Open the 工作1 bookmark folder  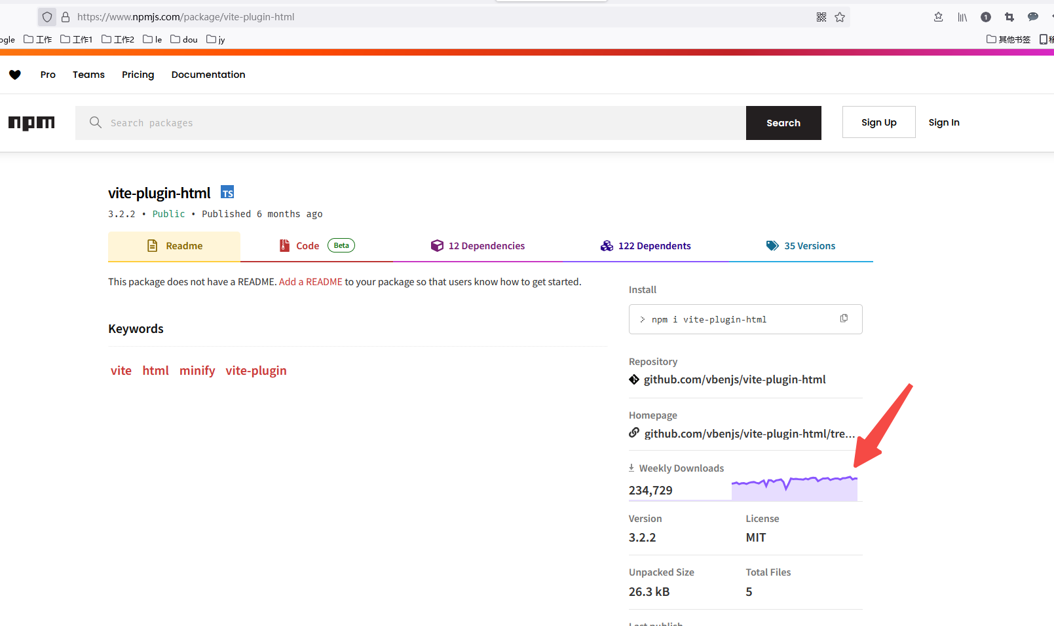(x=77, y=39)
